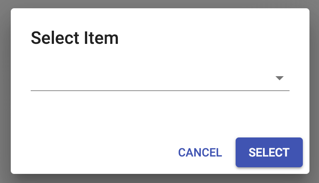Click the underline of the select field
Viewport: 319px width, 183px height.
click(x=160, y=90)
